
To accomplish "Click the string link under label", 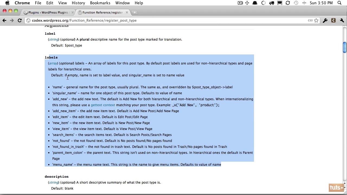I will [54, 39].
